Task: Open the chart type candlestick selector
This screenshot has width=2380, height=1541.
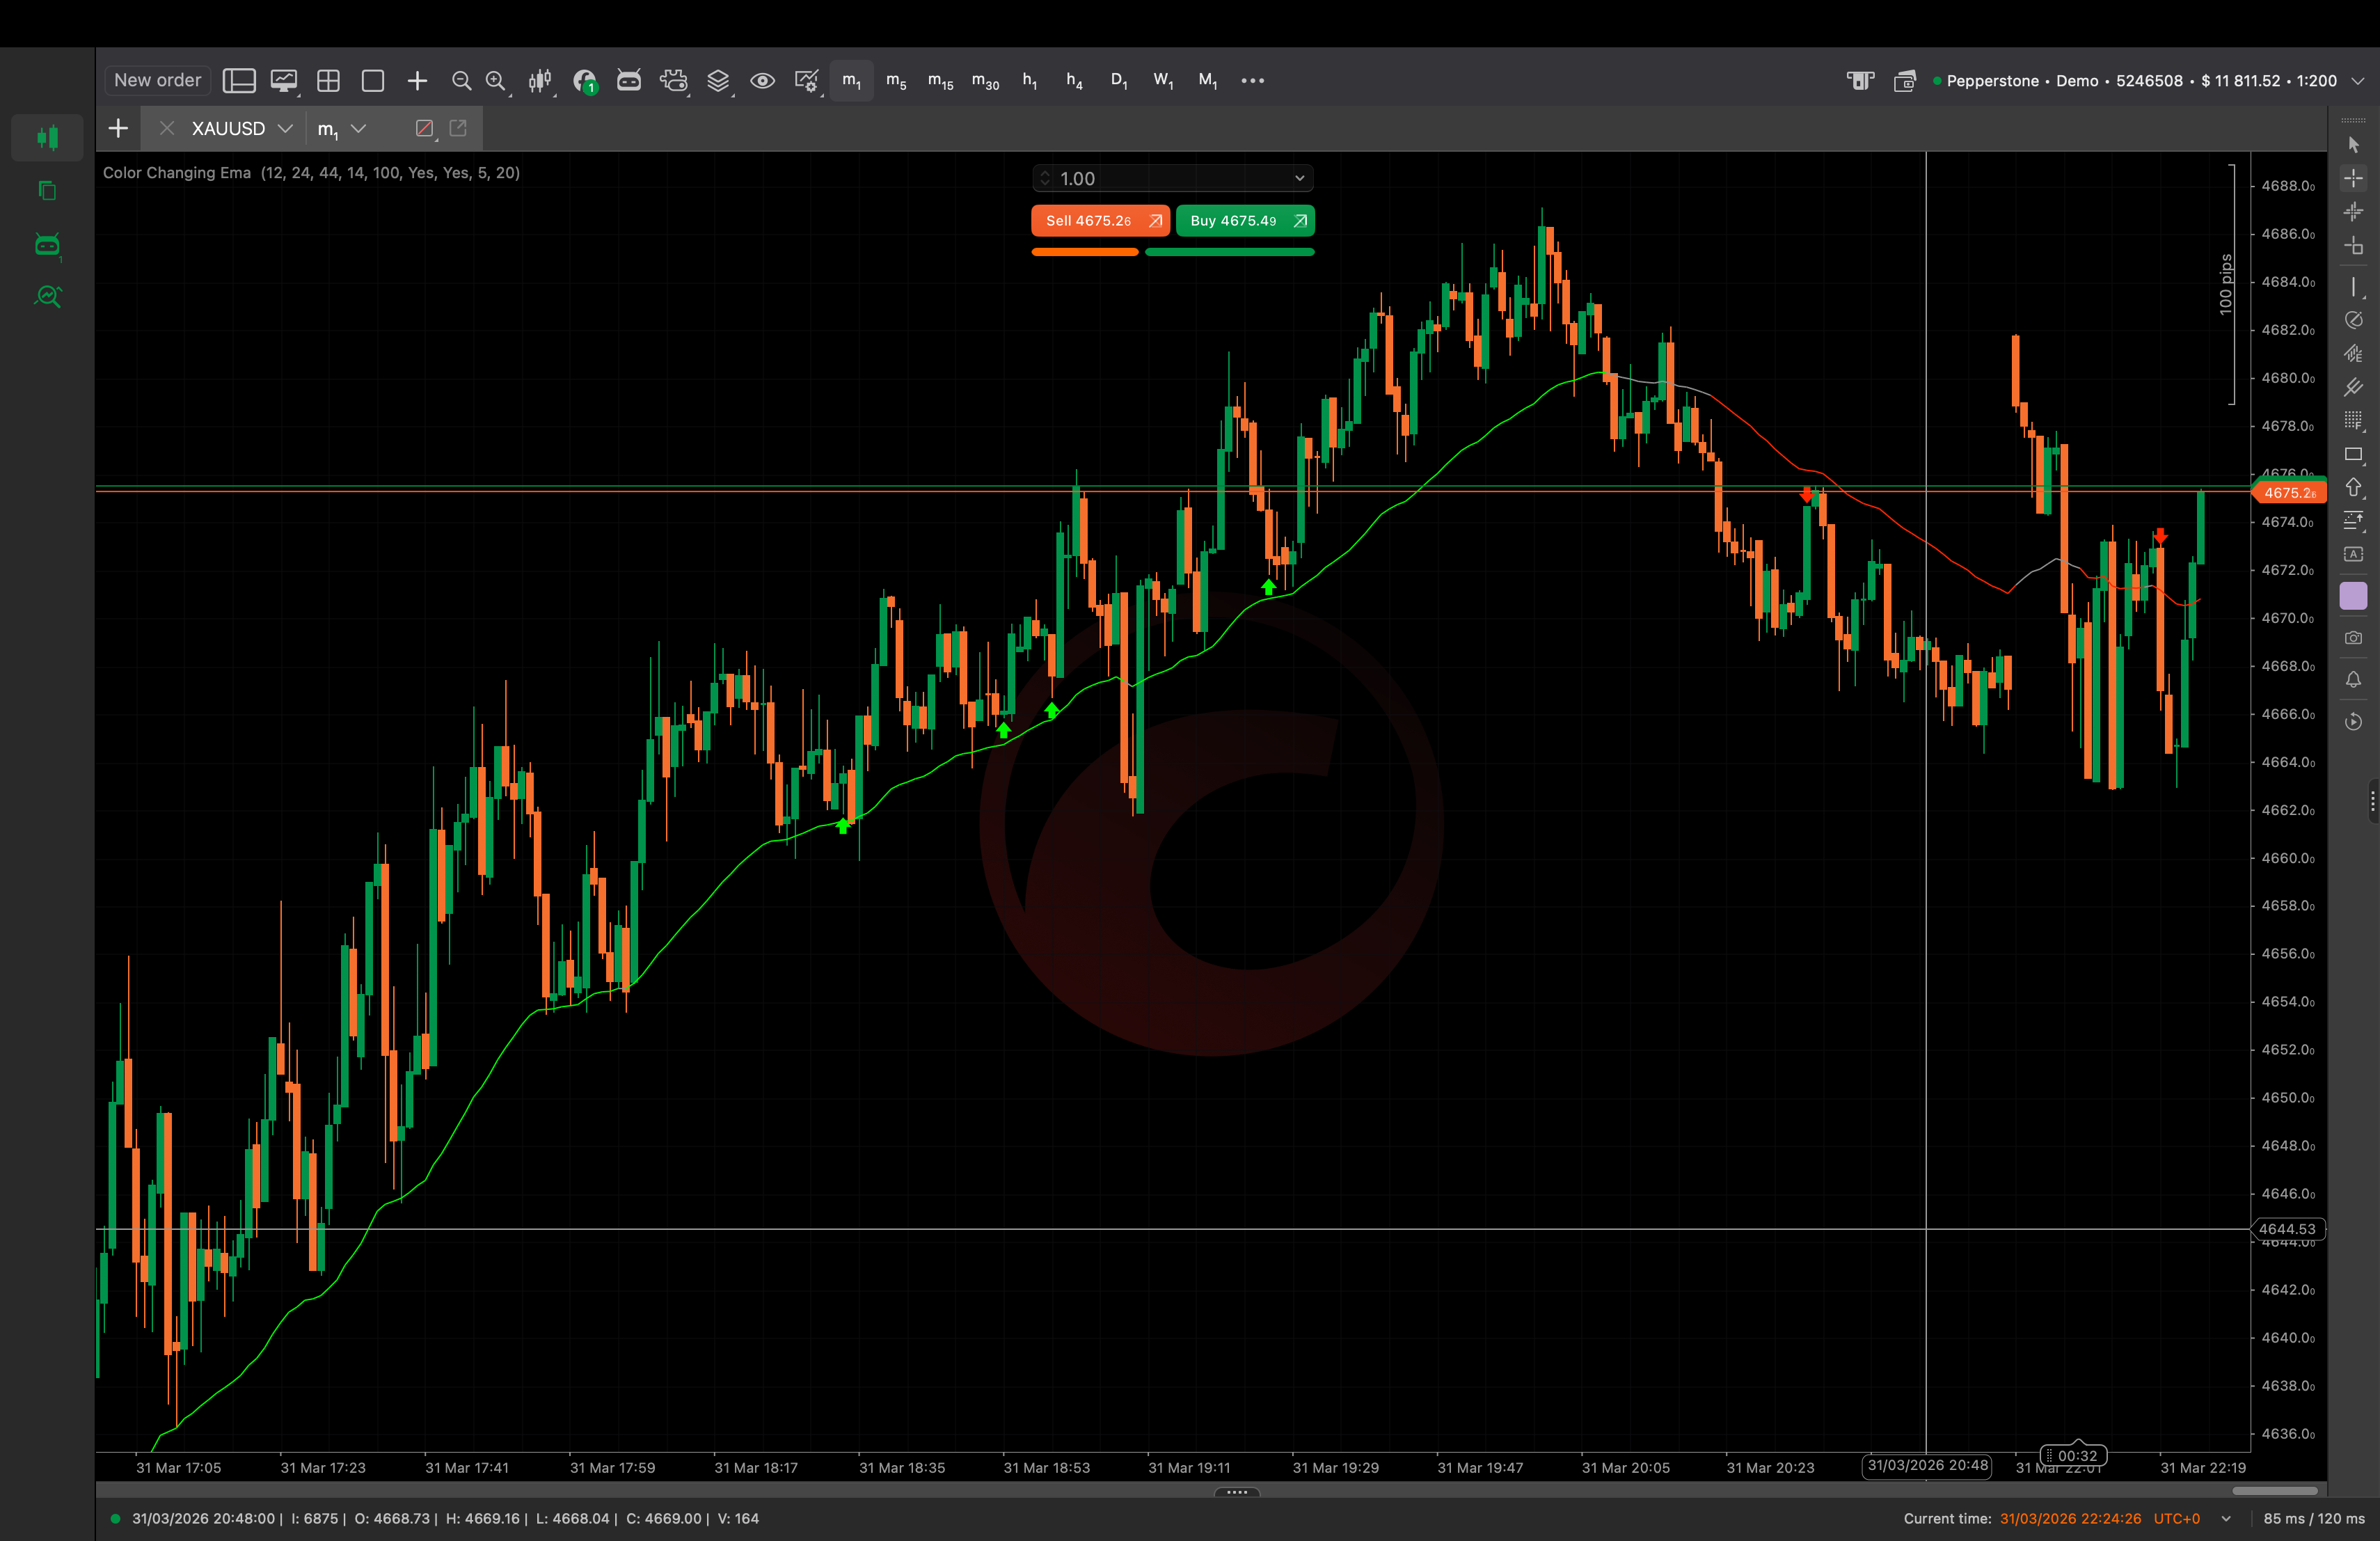Action: [x=540, y=81]
